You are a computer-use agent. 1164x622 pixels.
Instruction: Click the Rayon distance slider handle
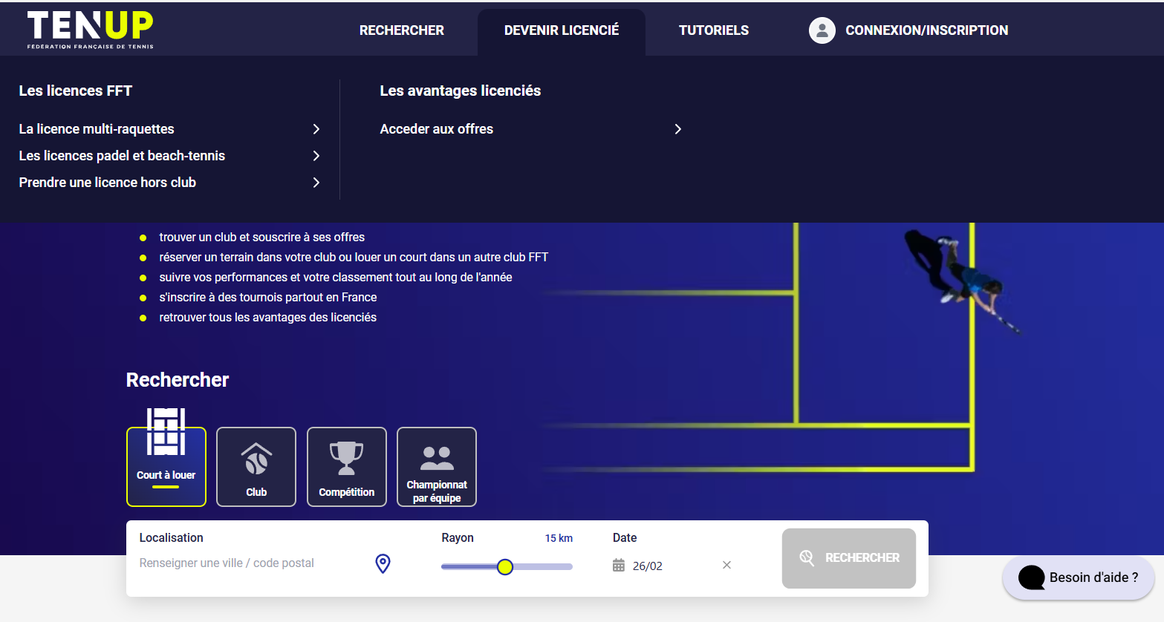click(505, 567)
